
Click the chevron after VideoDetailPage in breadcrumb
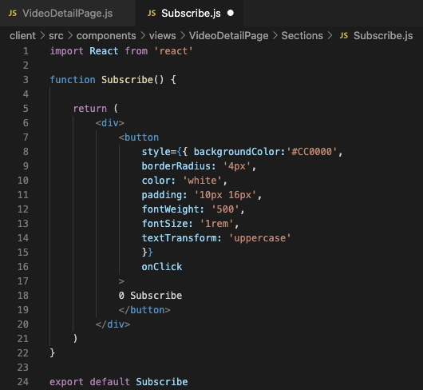click(x=275, y=36)
